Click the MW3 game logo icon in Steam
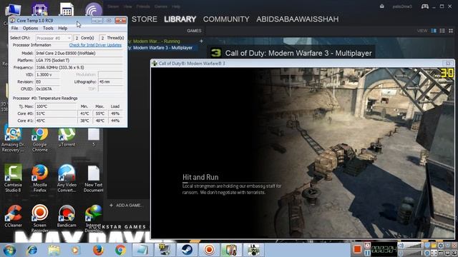 pos(215,53)
